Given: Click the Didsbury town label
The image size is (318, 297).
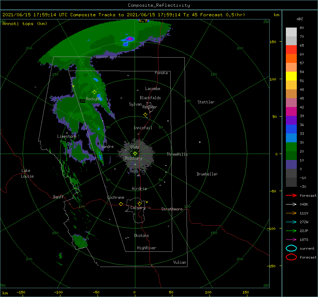Looking at the screenshot, I should 133,158.
